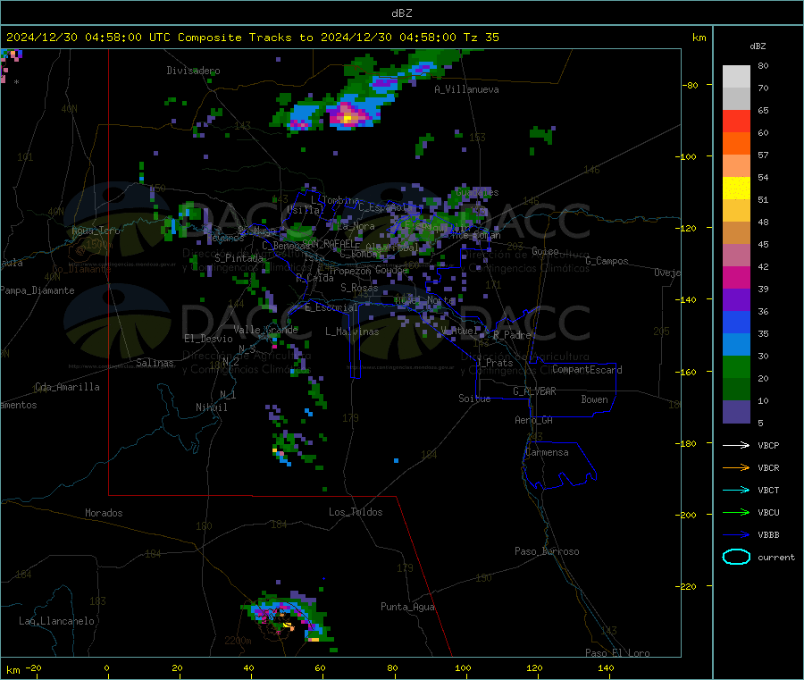Click the blue VBBB arrow in legend

tap(736, 534)
